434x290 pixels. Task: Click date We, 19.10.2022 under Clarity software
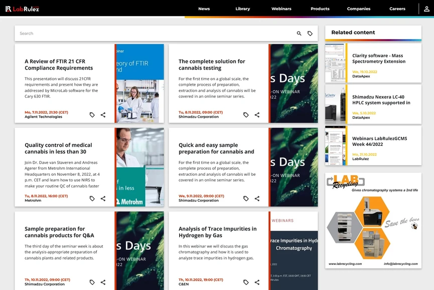pyautogui.click(x=365, y=72)
